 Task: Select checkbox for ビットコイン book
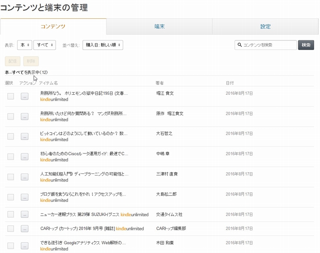click(11, 136)
